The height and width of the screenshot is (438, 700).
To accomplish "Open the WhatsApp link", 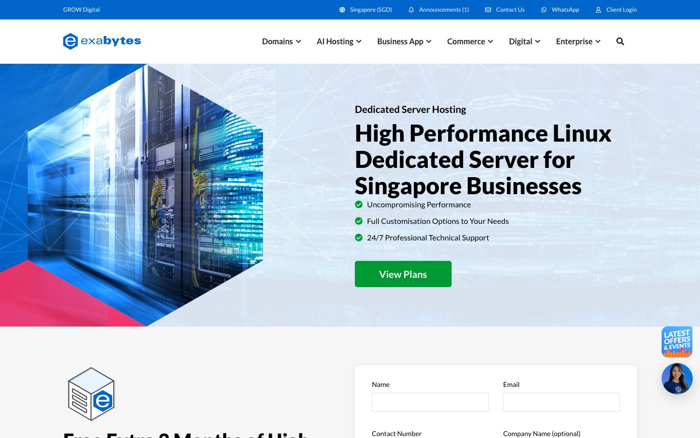I will (x=560, y=10).
